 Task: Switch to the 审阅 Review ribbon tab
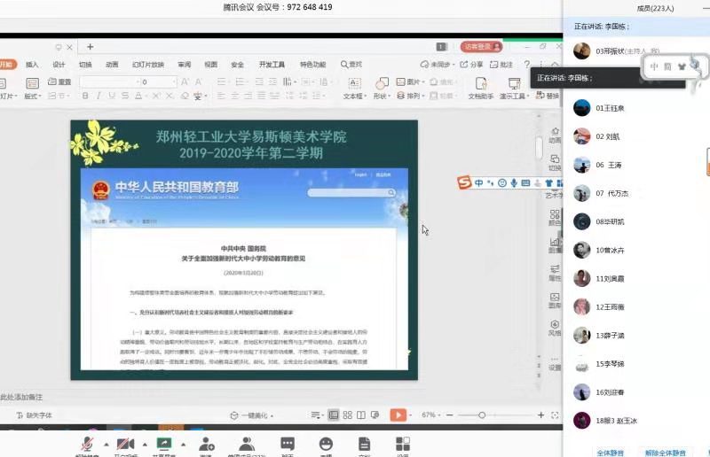(184, 65)
